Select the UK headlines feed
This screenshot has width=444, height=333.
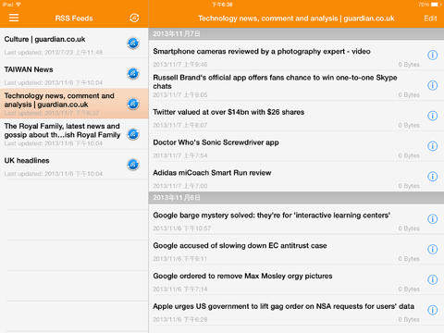tap(74, 165)
